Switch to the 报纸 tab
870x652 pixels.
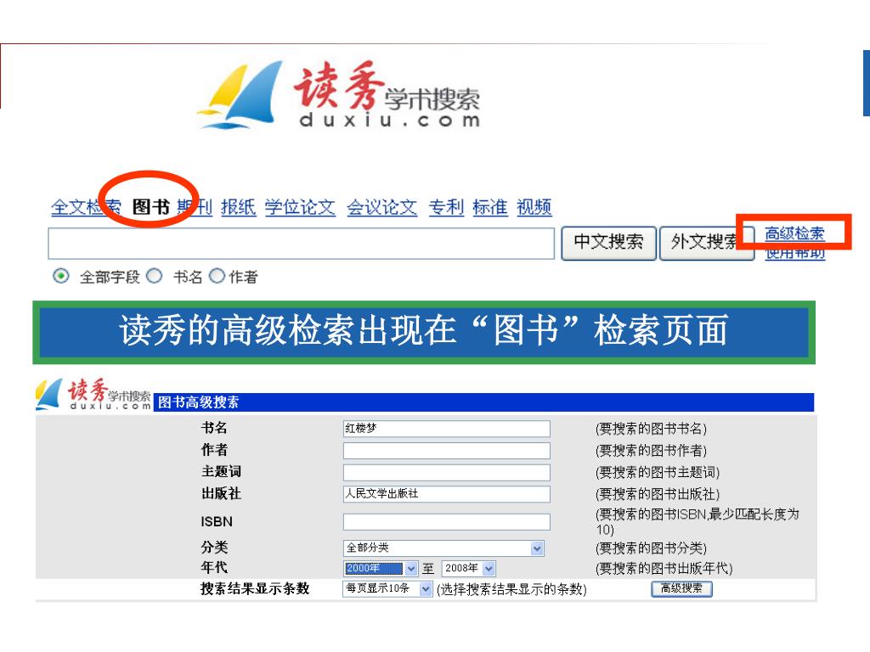239,207
